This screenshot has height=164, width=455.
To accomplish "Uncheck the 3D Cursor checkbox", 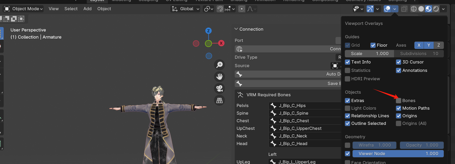I will pyautogui.click(x=399, y=62).
